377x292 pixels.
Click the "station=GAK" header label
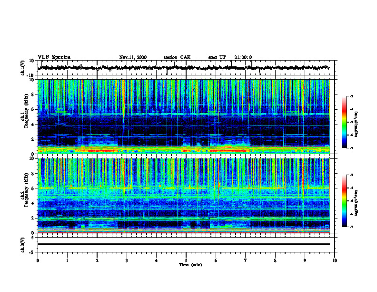tap(177, 57)
